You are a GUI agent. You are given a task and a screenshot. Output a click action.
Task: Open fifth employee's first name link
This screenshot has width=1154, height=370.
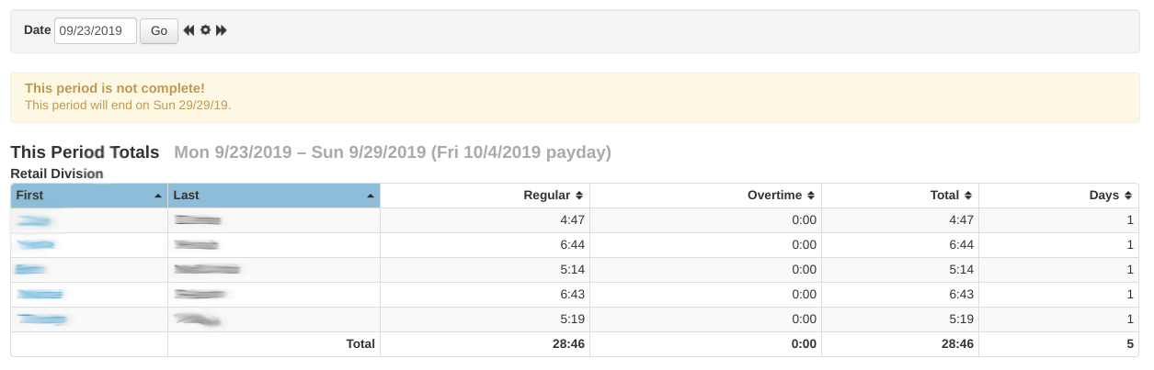coord(42,320)
